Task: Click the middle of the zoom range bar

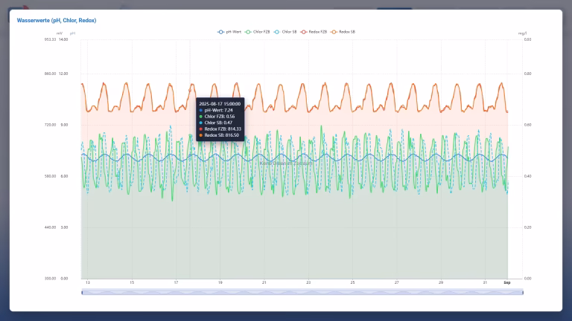Action: click(302, 292)
